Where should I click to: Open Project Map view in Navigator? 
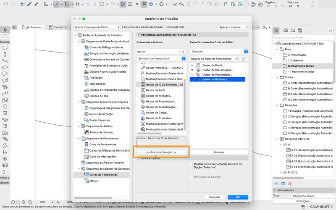click(276, 30)
